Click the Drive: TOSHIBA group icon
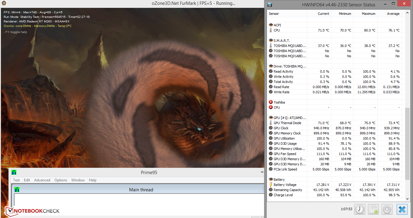The image size is (413, 218). click(x=271, y=66)
